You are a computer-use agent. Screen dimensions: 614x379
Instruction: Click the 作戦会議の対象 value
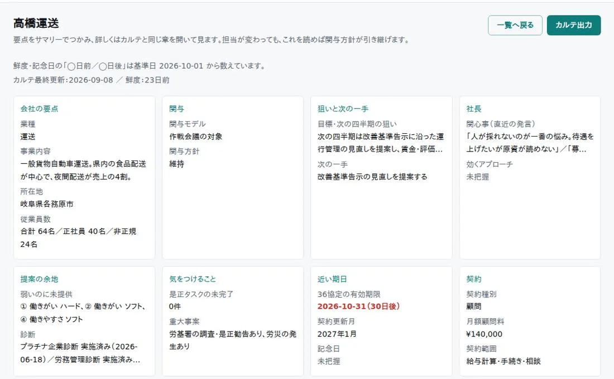pyautogui.click(x=196, y=137)
